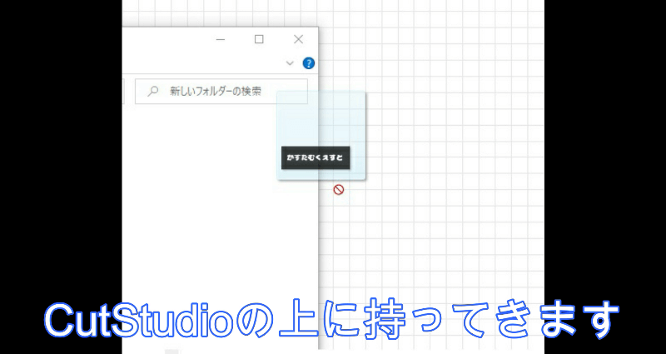Select the magnifier icon in the search box

click(153, 91)
